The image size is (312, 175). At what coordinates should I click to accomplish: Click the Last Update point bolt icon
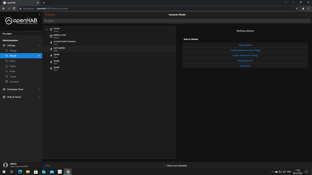coord(51,49)
